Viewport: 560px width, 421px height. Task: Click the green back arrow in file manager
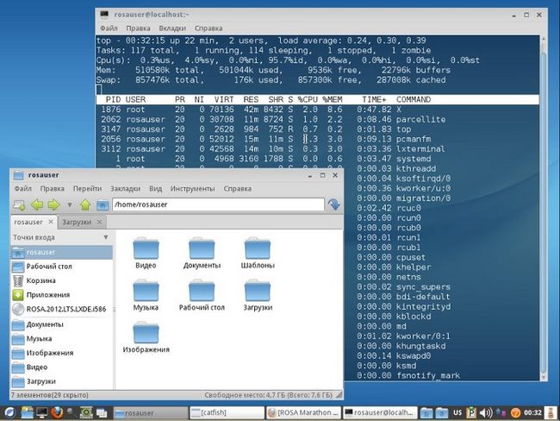[x=36, y=204]
